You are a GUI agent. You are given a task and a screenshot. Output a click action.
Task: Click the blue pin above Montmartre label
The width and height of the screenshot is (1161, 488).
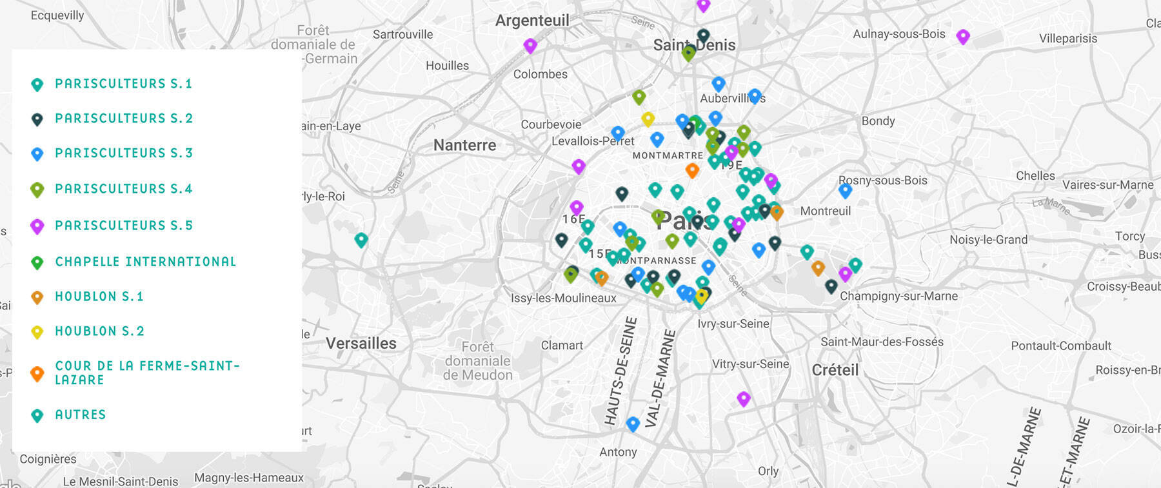[x=657, y=139]
